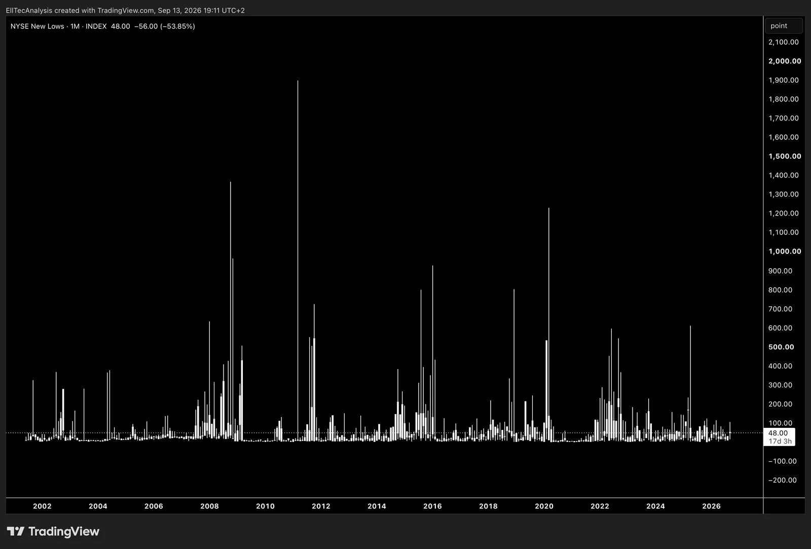Click the 2020 spike bar reaching about 1,200

pyautogui.click(x=548, y=324)
